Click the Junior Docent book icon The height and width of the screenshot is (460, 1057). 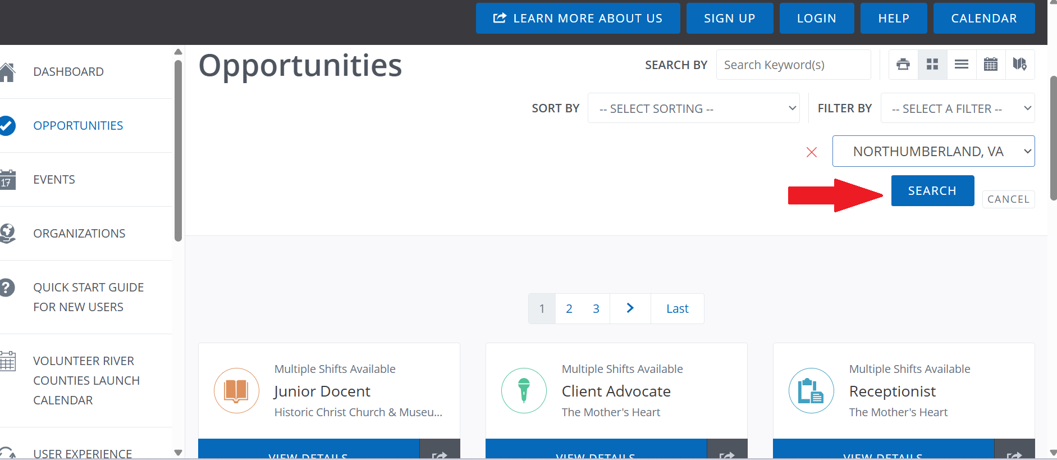(x=236, y=390)
